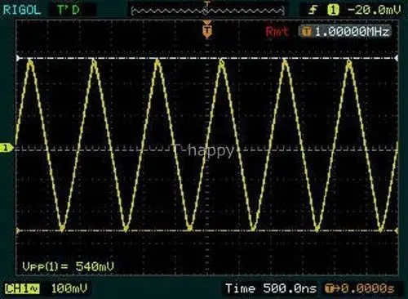Click the channel 1 ground level marker

tap(6, 148)
